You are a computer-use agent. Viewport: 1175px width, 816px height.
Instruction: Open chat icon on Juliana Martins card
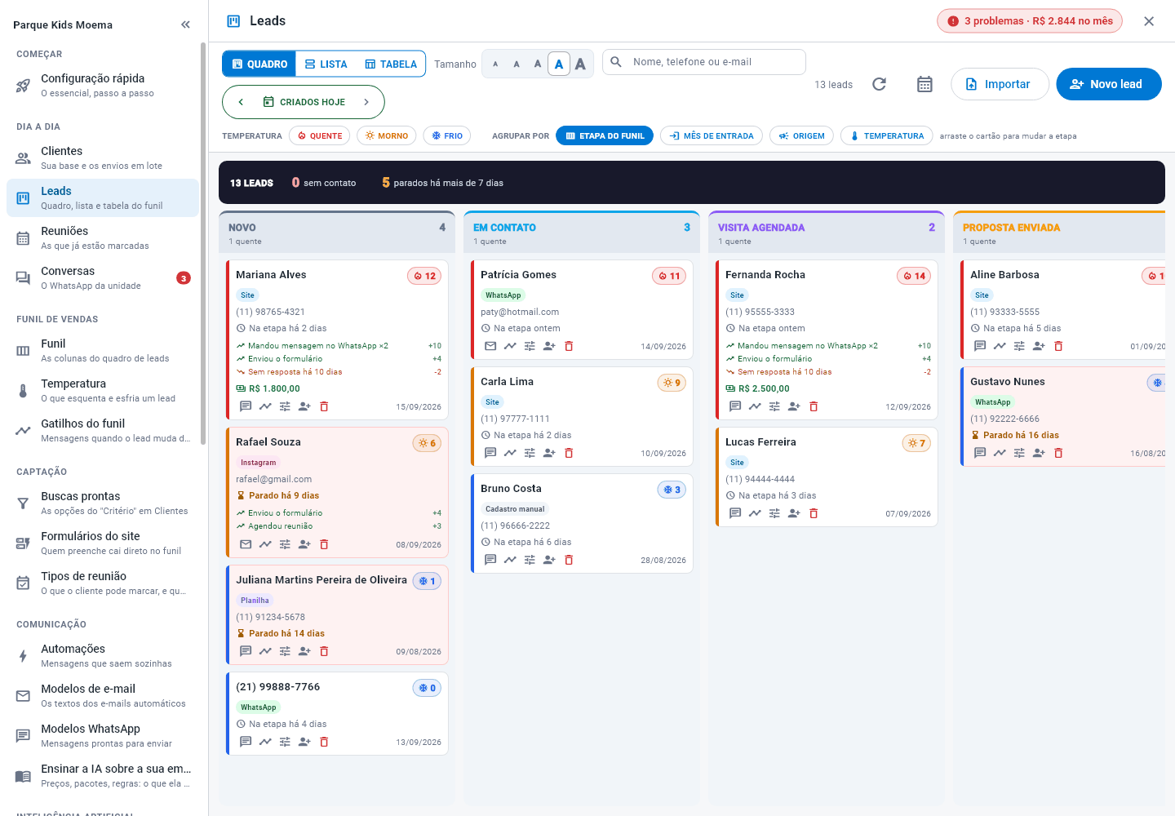[x=246, y=651]
